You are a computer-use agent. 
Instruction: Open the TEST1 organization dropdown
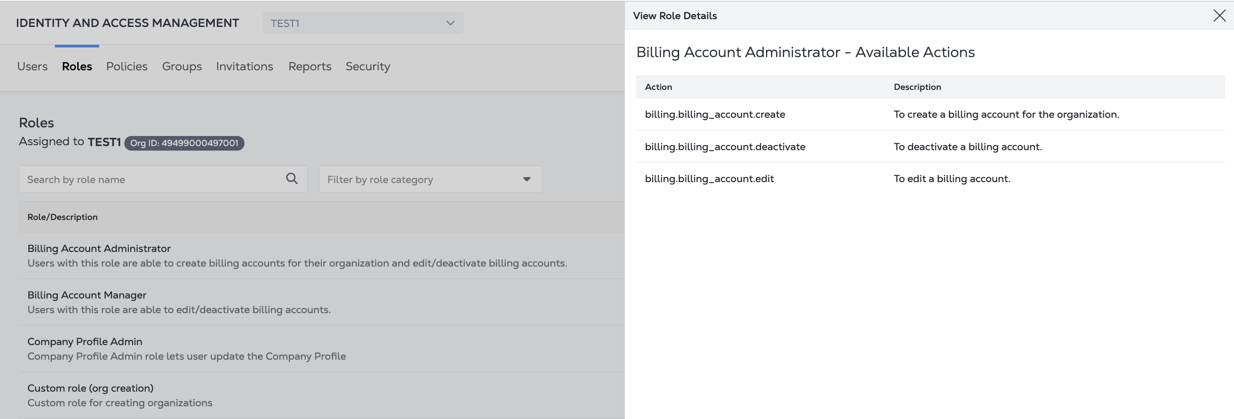coord(362,23)
